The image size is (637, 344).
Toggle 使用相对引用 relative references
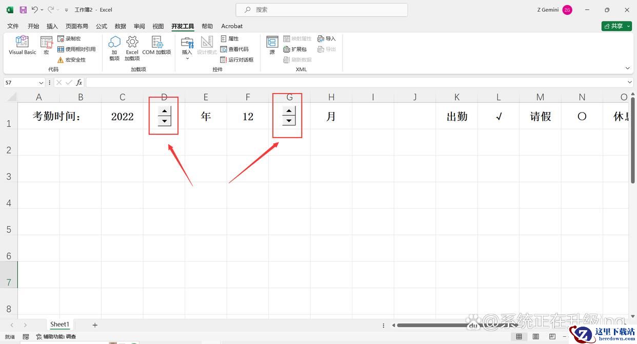coord(76,49)
